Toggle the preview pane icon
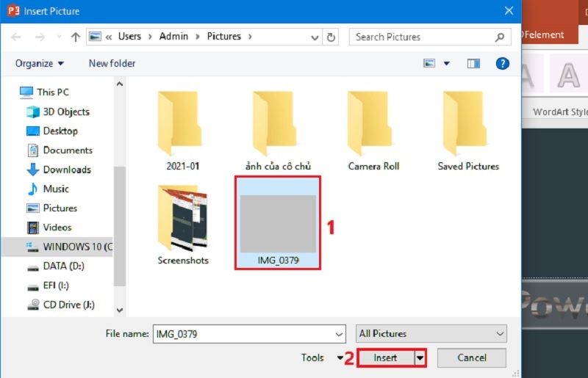Image resolution: width=588 pixels, height=378 pixels. tap(474, 64)
